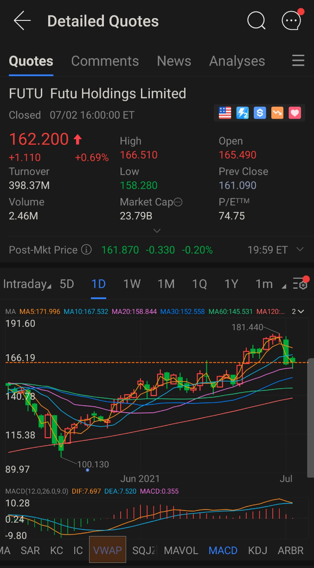Screen dimensions: 314x568
Task: Tap the MA60:145.531 legend value
Action: (231, 312)
